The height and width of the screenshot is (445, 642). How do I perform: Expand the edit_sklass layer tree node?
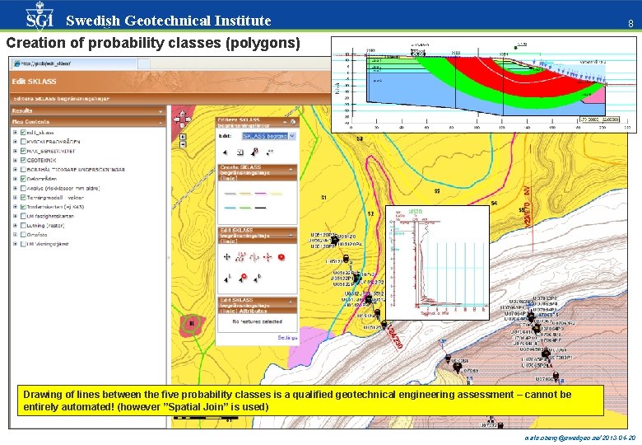pos(15,133)
